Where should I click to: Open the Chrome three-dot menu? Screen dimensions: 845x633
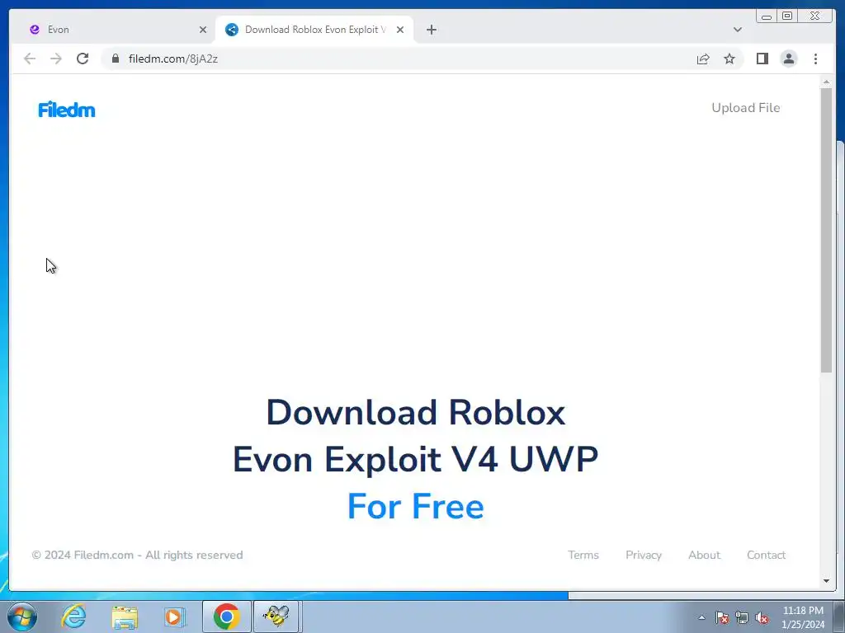pos(815,59)
